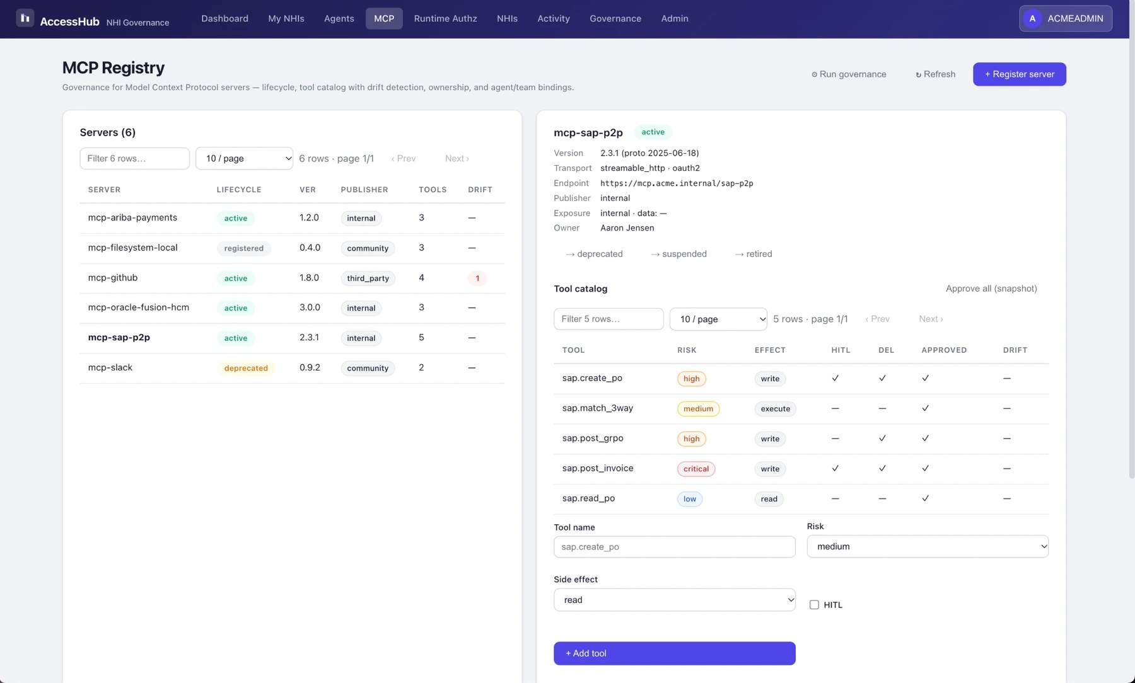This screenshot has width=1135, height=683.
Task: Click the sap.read_po tool name
Action: (588, 498)
